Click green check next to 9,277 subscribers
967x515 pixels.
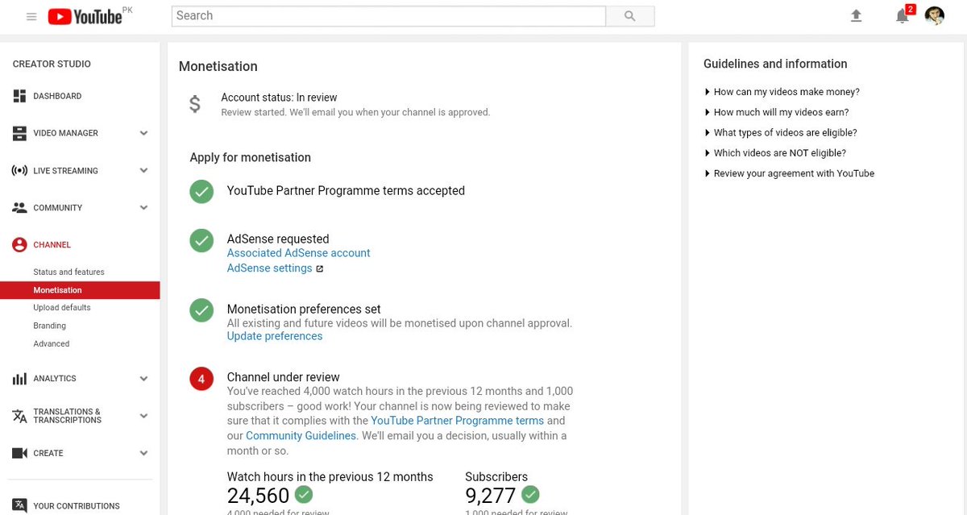pyautogui.click(x=530, y=494)
